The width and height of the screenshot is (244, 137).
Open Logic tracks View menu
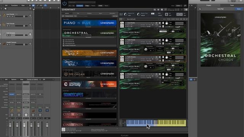point(23,5)
